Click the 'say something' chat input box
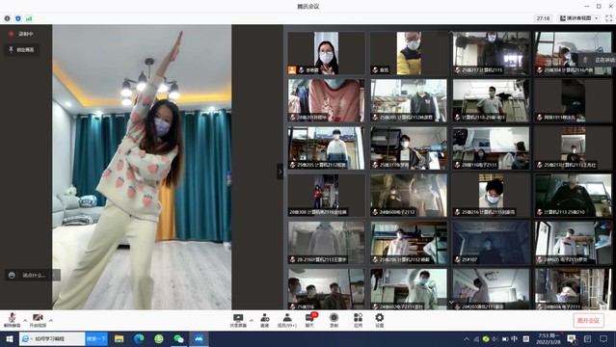Screen dimensions: 616x347 [32, 275]
